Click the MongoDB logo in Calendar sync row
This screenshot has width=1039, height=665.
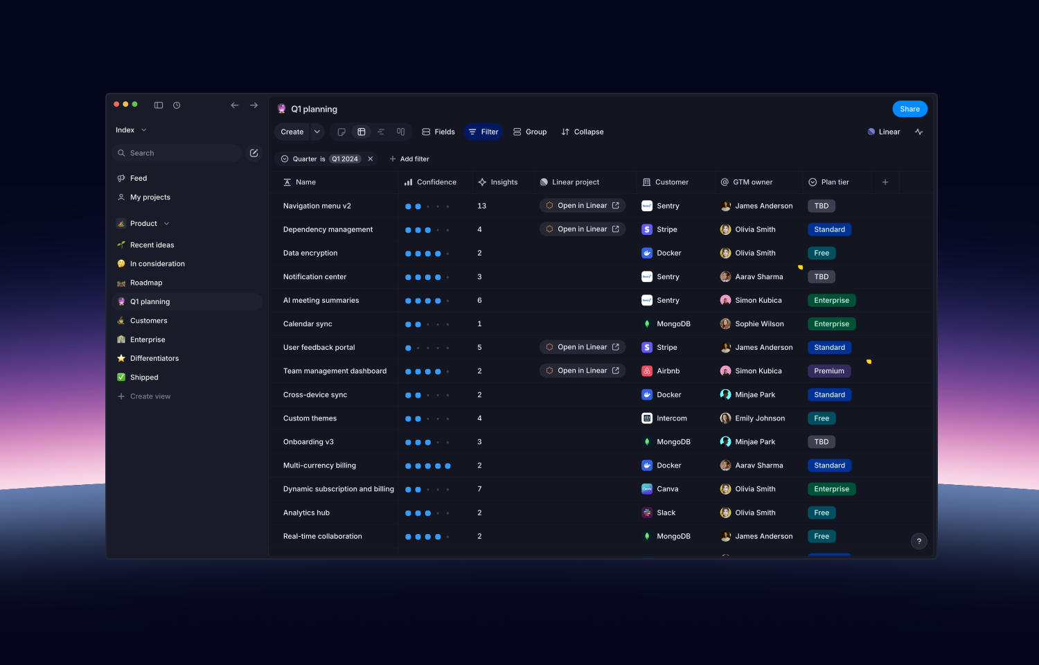pyautogui.click(x=647, y=323)
